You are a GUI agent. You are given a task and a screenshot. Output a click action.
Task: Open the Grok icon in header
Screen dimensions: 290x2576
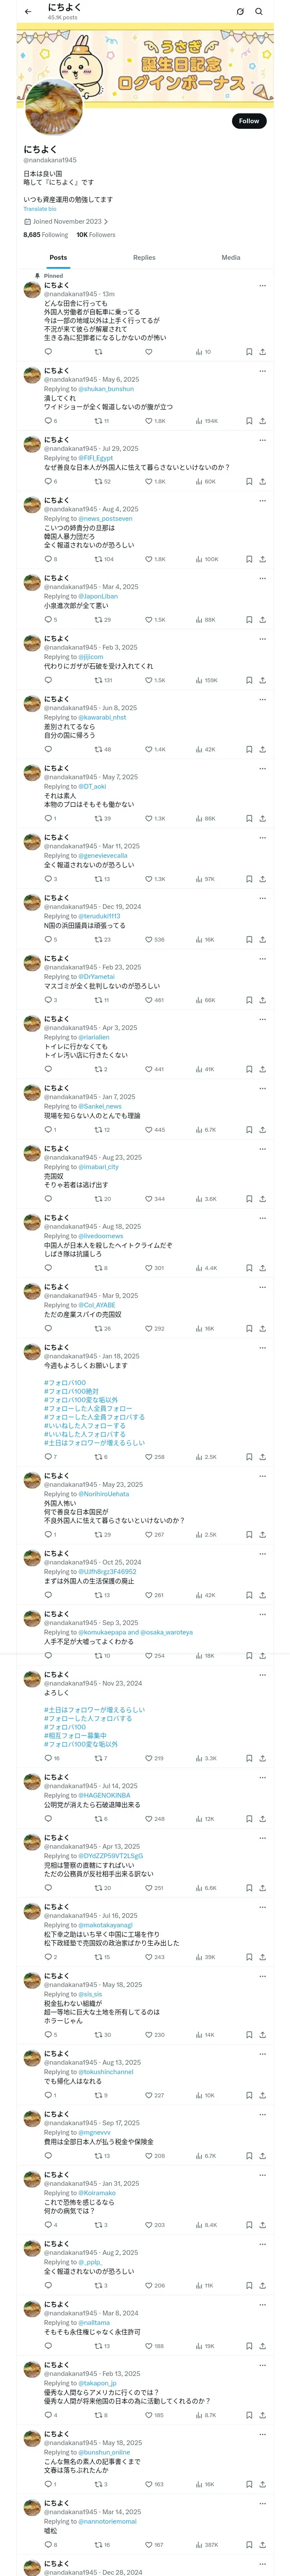click(x=240, y=12)
